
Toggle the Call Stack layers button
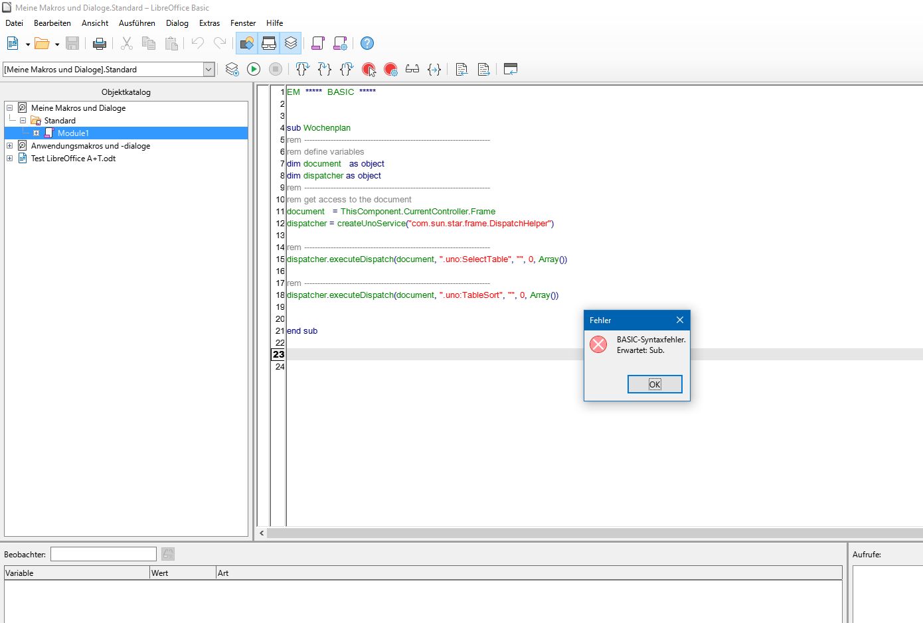click(291, 43)
